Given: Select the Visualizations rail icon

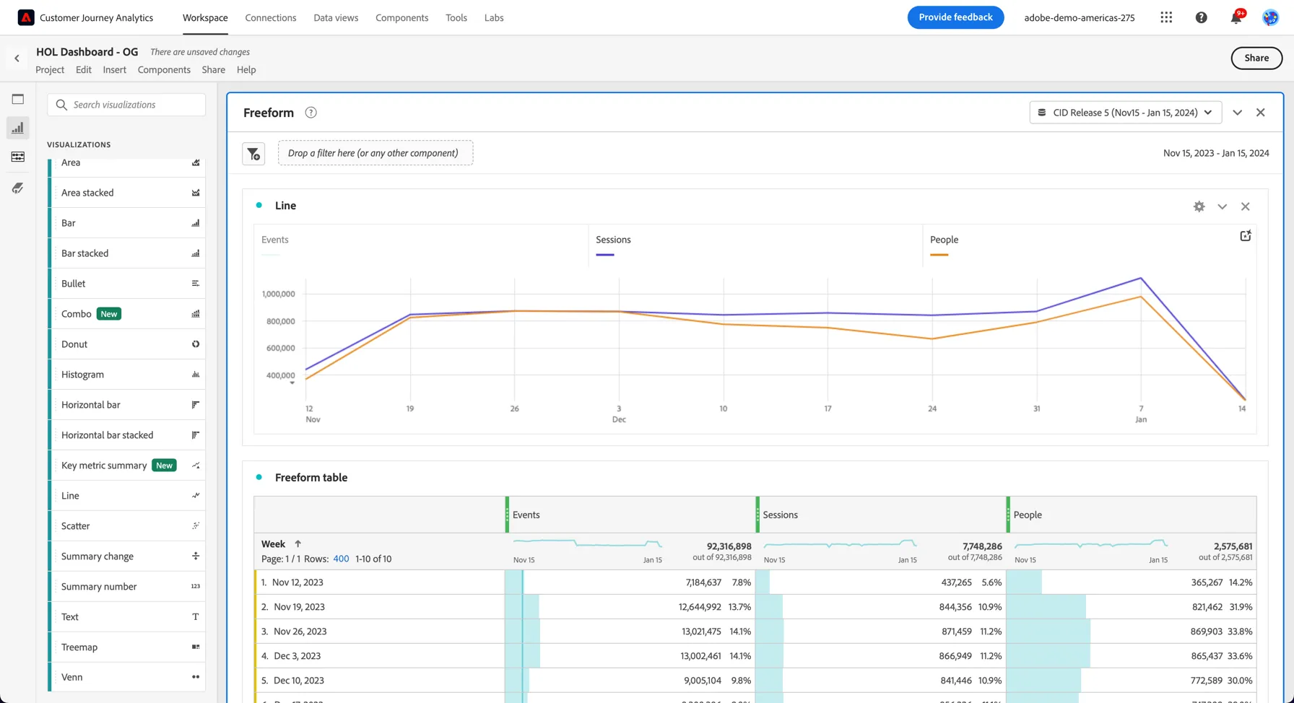Looking at the screenshot, I should pos(18,128).
